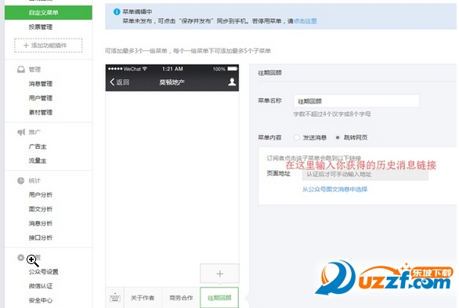This screenshot has width=459, height=308.
Task: Click the 点击这里 link in banner
Action: [305, 21]
